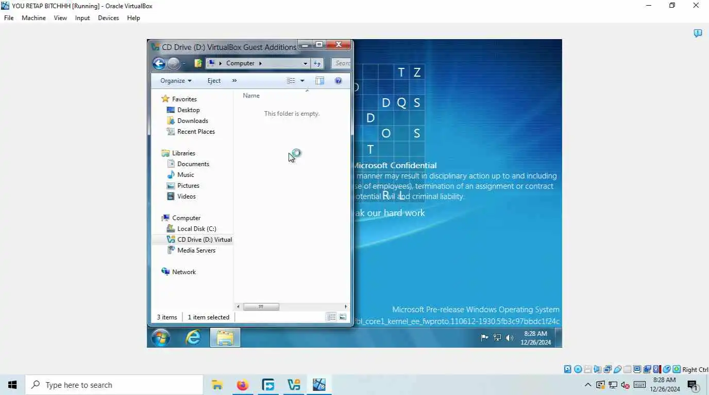The width and height of the screenshot is (709, 395).
Task: Open Action Center flag in guest tray
Action: click(484, 338)
